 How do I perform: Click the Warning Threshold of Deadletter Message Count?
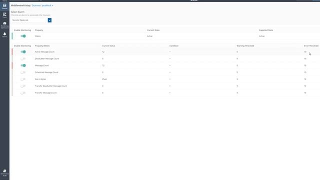(237, 59)
